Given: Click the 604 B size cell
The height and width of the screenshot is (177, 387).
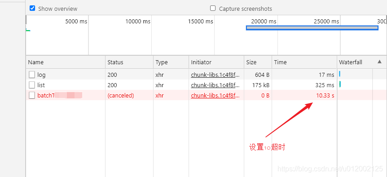Looking at the screenshot, I should coord(262,75).
